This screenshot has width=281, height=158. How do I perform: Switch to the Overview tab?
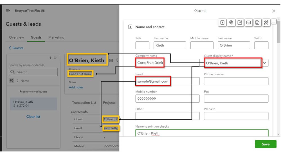(x=16, y=37)
